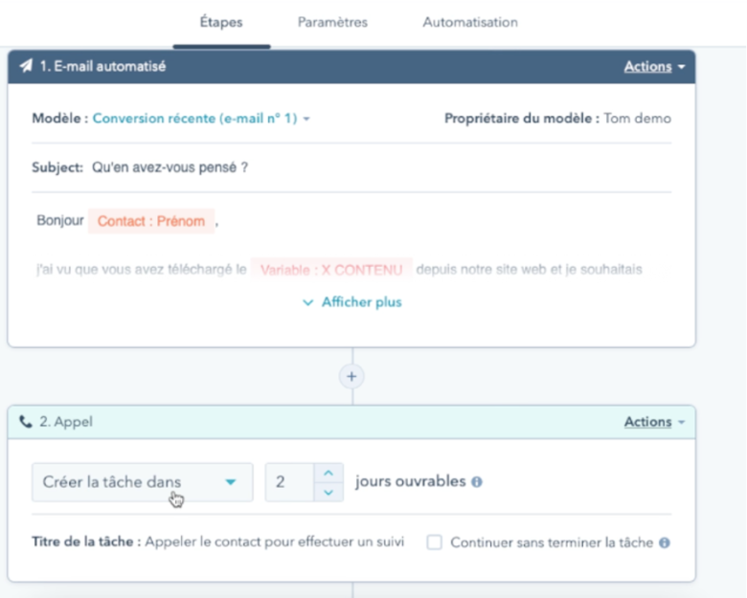Screen dimensions: 747x598
Task: Open the Conversion récente template dropdown
Action: (x=201, y=118)
